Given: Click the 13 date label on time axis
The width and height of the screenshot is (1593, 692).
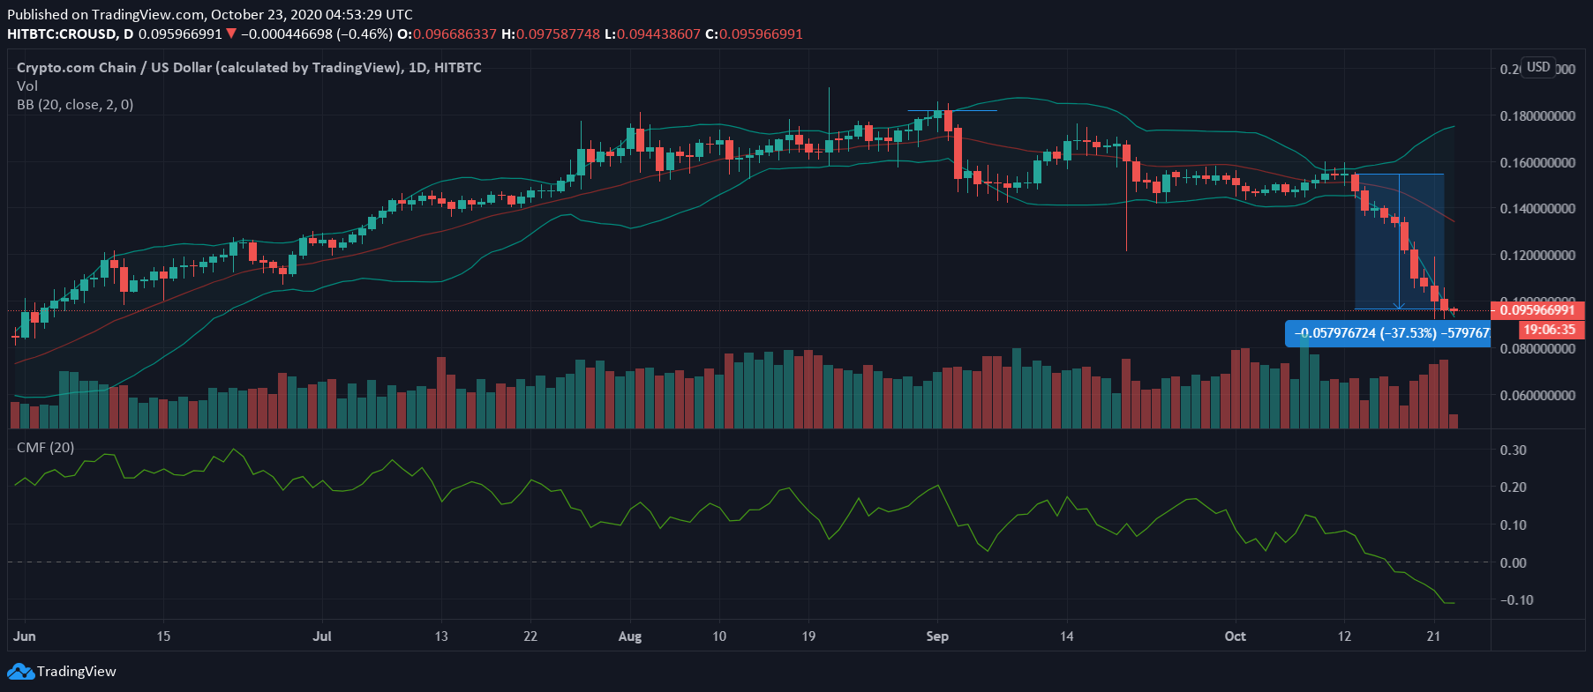Looking at the screenshot, I should (441, 636).
